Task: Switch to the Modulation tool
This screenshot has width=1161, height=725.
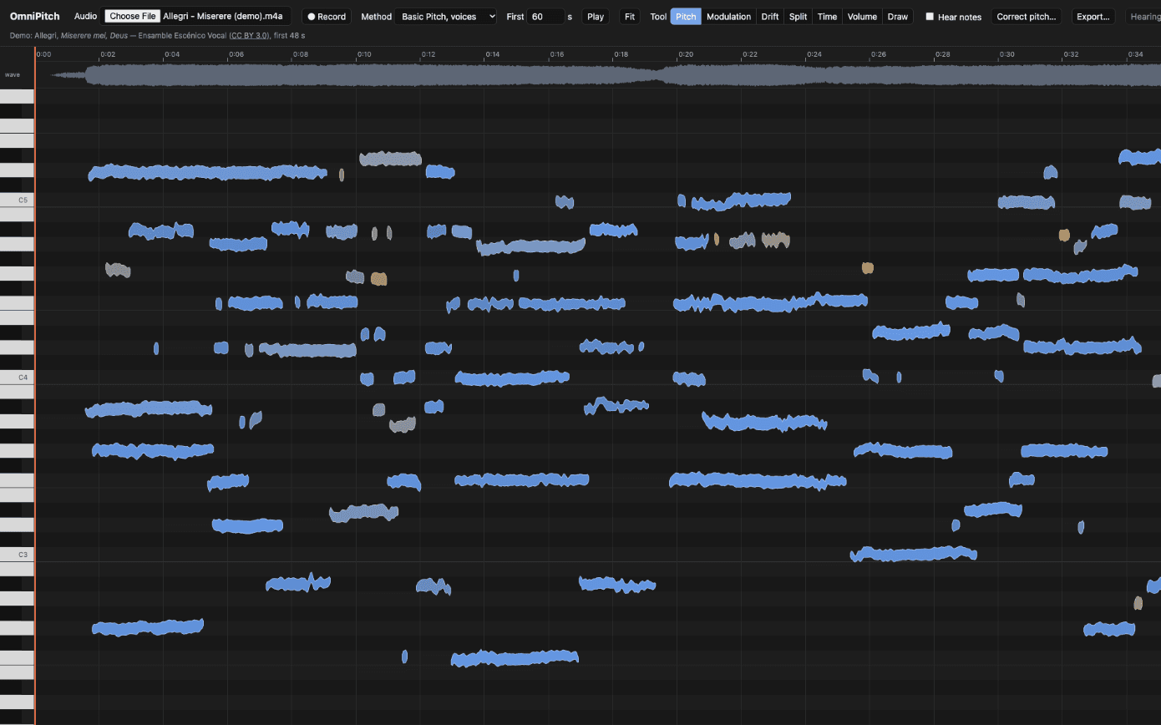Action: pos(728,17)
